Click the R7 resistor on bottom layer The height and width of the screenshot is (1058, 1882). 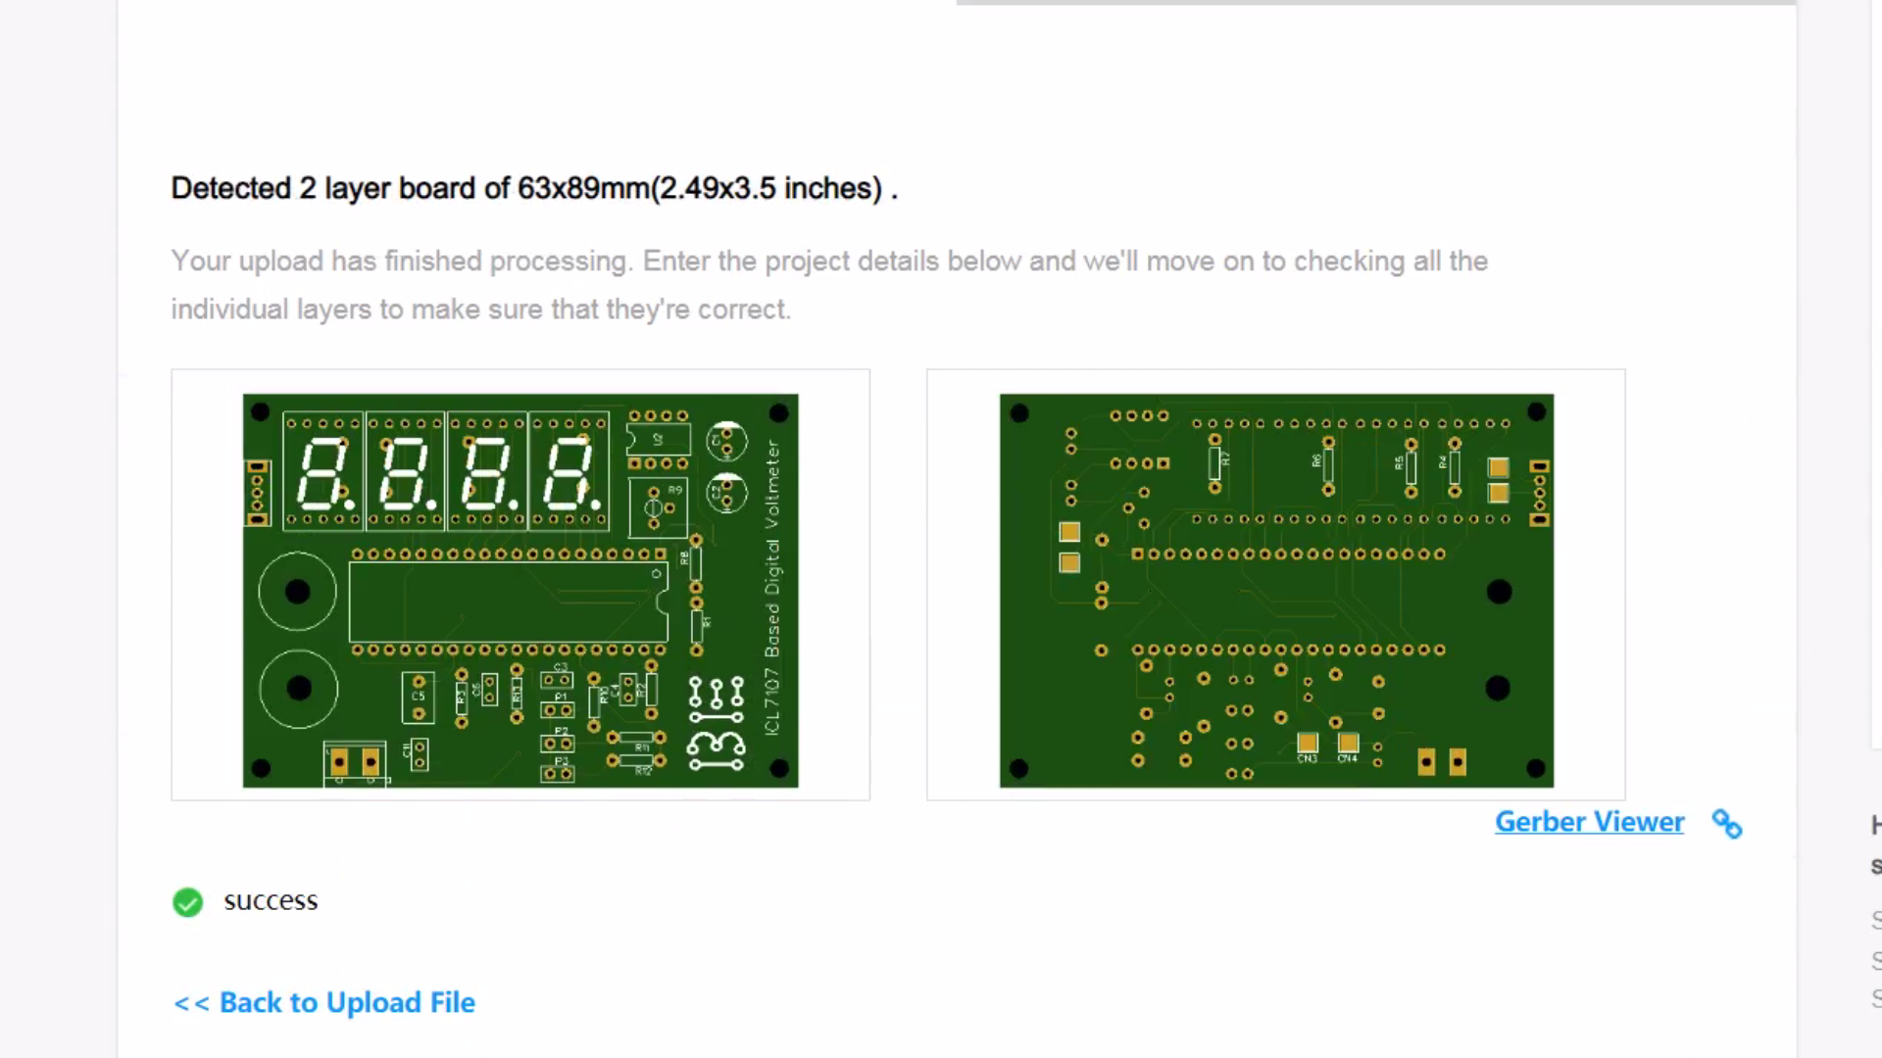click(x=1214, y=462)
